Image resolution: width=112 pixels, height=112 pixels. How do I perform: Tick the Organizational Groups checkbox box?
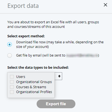[12, 82]
